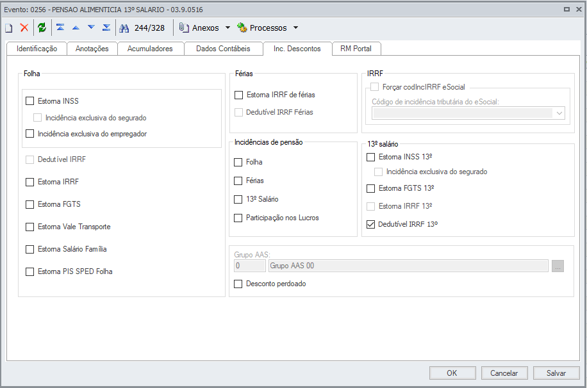This screenshot has width=587, height=388.
Task: Go to the previous record
Action: pyautogui.click(x=76, y=28)
